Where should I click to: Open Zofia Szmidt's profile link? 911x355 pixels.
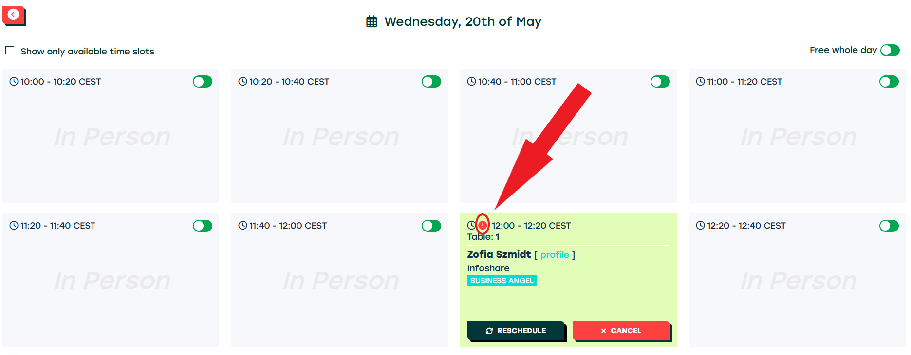pyautogui.click(x=555, y=255)
